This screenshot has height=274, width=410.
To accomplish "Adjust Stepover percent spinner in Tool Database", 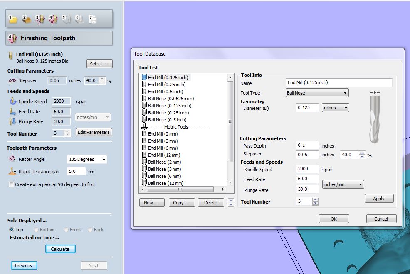I will [362, 155].
